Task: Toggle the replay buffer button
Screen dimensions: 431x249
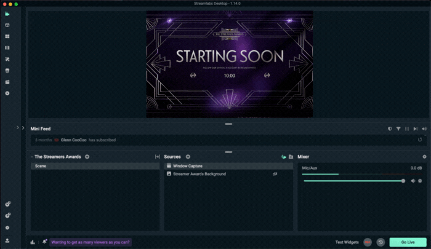Action: [x=381, y=242]
